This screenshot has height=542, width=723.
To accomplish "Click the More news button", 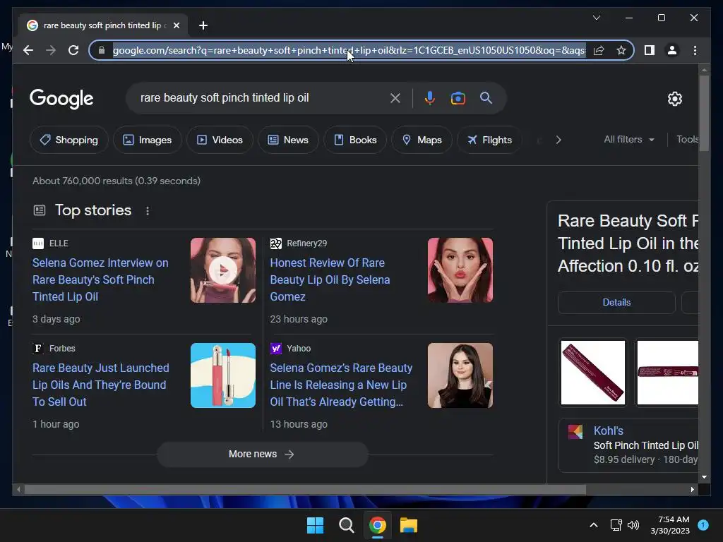I will [x=263, y=454].
